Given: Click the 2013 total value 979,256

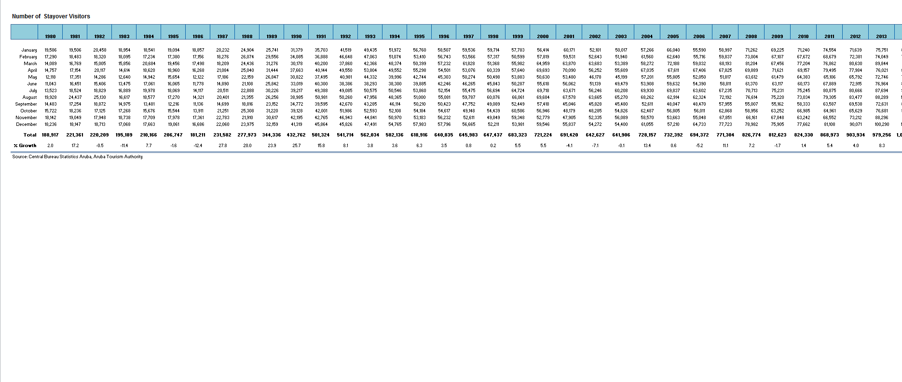Looking at the screenshot, I should [x=881, y=135].
